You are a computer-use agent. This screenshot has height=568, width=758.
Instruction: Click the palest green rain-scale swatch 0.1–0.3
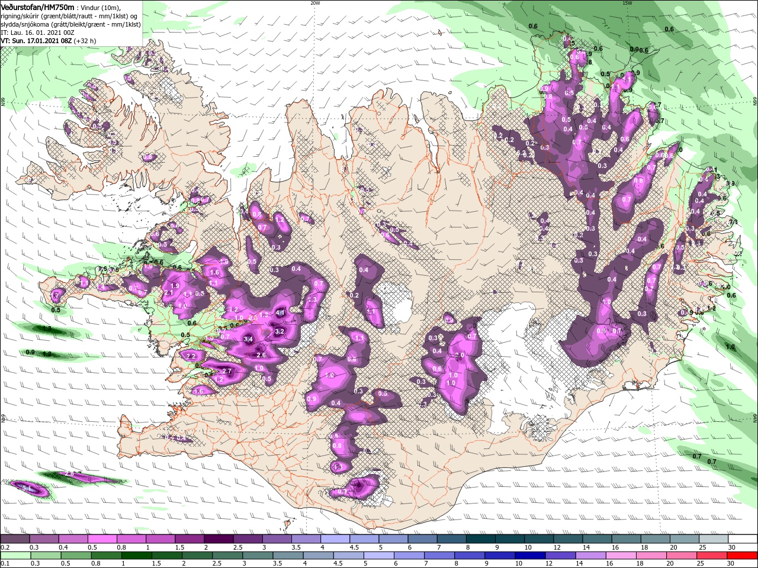point(15,556)
